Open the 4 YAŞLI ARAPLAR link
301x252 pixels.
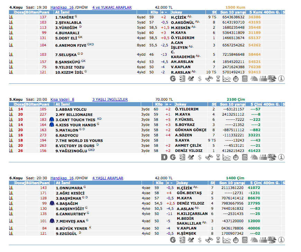coord(108,178)
